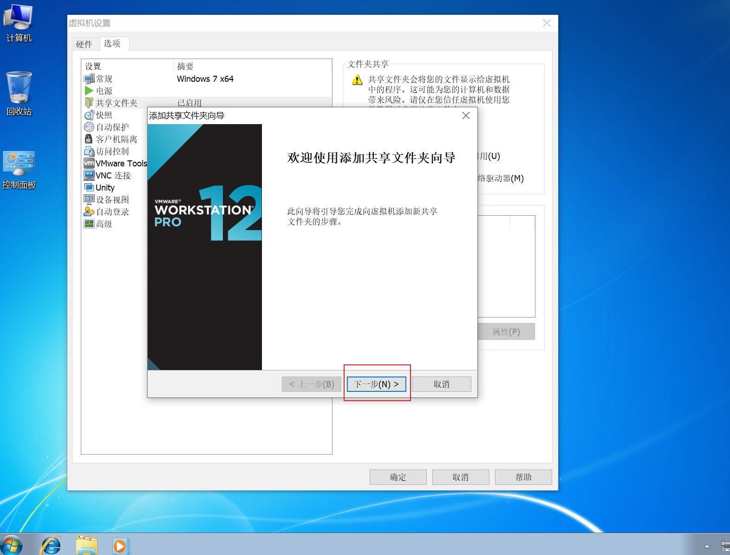The height and width of the screenshot is (555, 730).
Task: Click the Windows 7 x64 summary text
Action: pos(205,79)
